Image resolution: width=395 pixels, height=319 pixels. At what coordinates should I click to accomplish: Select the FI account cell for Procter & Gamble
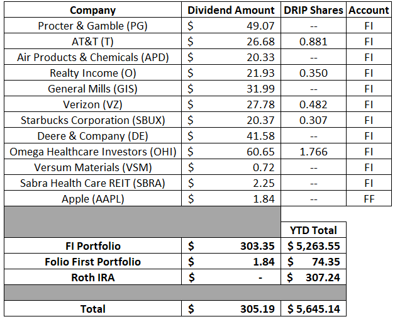[x=369, y=26]
